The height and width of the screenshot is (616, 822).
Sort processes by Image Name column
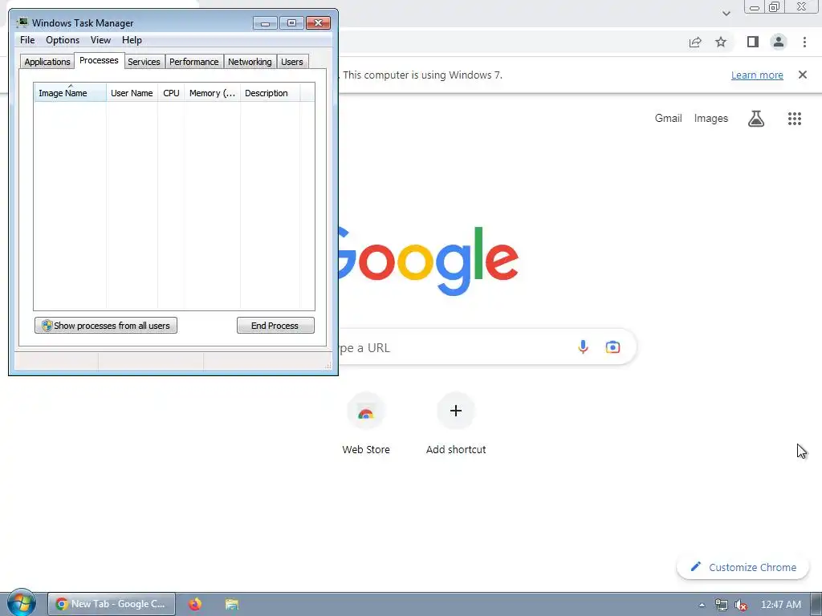coord(70,93)
